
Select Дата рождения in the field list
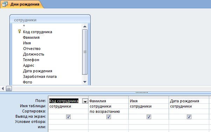[37, 71]
